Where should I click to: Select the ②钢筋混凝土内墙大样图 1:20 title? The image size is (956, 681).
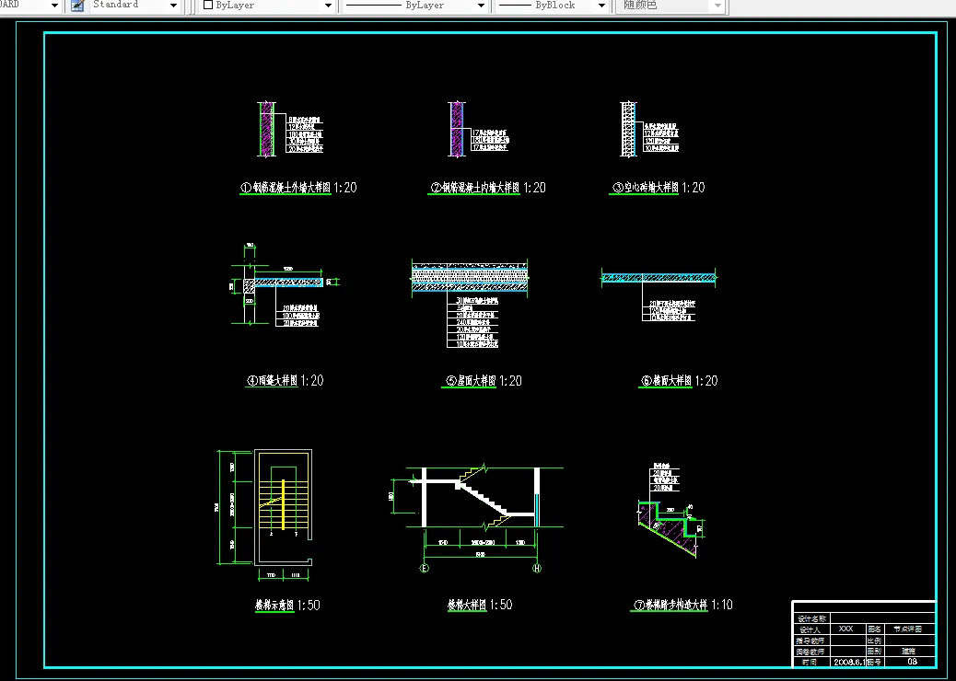[487, 188]
